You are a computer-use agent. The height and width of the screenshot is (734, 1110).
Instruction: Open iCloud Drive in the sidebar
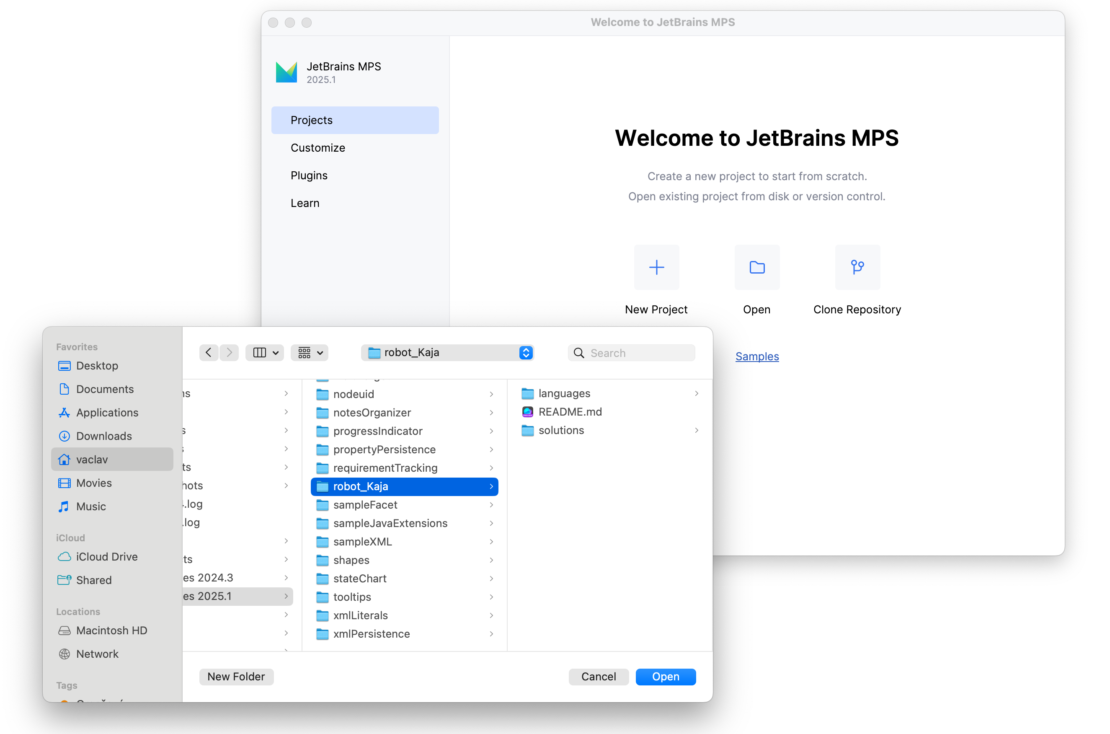click(x=107, y=557)
